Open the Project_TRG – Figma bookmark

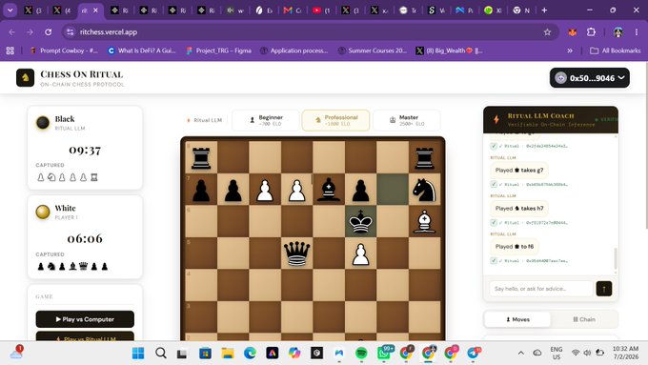(218, 51)
